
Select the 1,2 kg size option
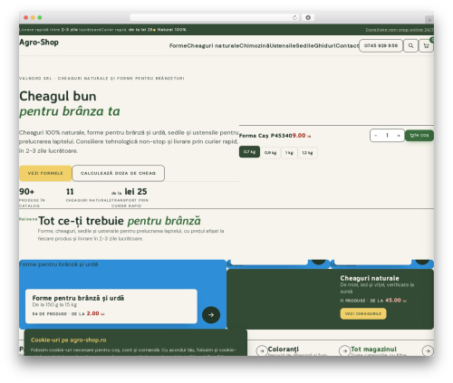[x=307, y=153]
